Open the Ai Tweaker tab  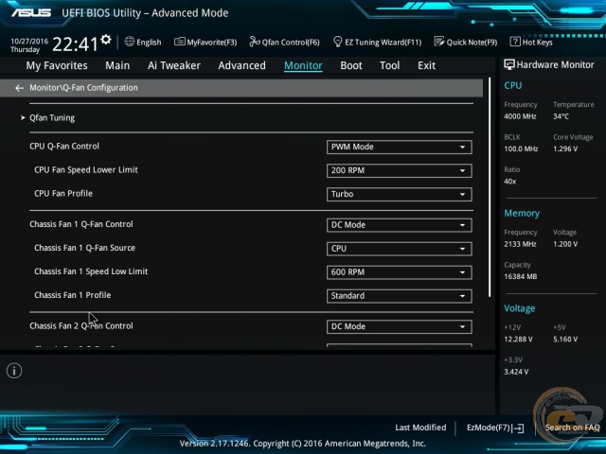point(174,65)
